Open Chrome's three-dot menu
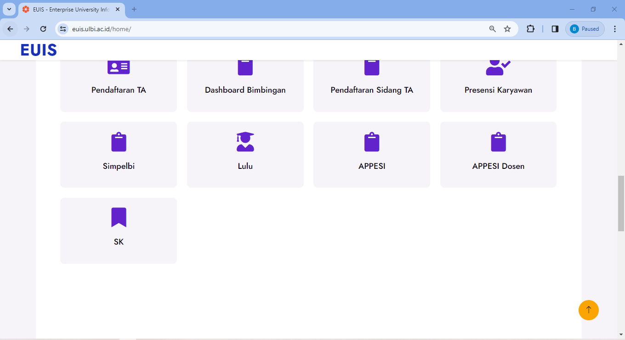Image resolution: width=625 pixels, height=340 pixels. [x=615, y=29]
